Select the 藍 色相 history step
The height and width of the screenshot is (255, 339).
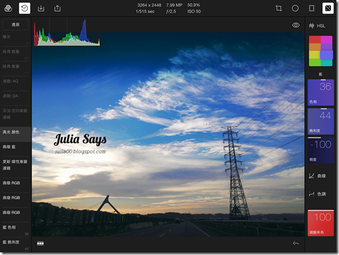[x=15, y=229]
